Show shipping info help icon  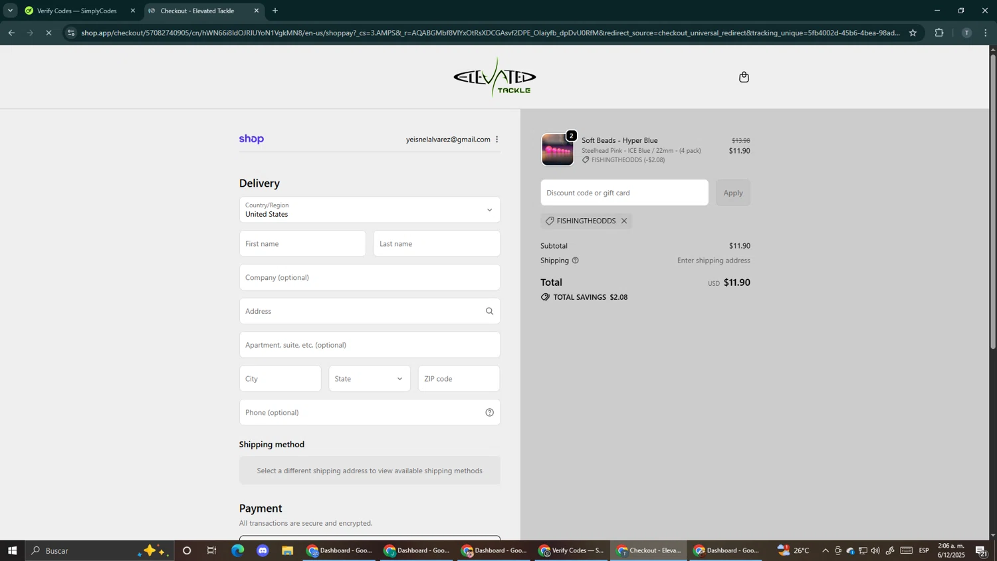coord(576,261)
